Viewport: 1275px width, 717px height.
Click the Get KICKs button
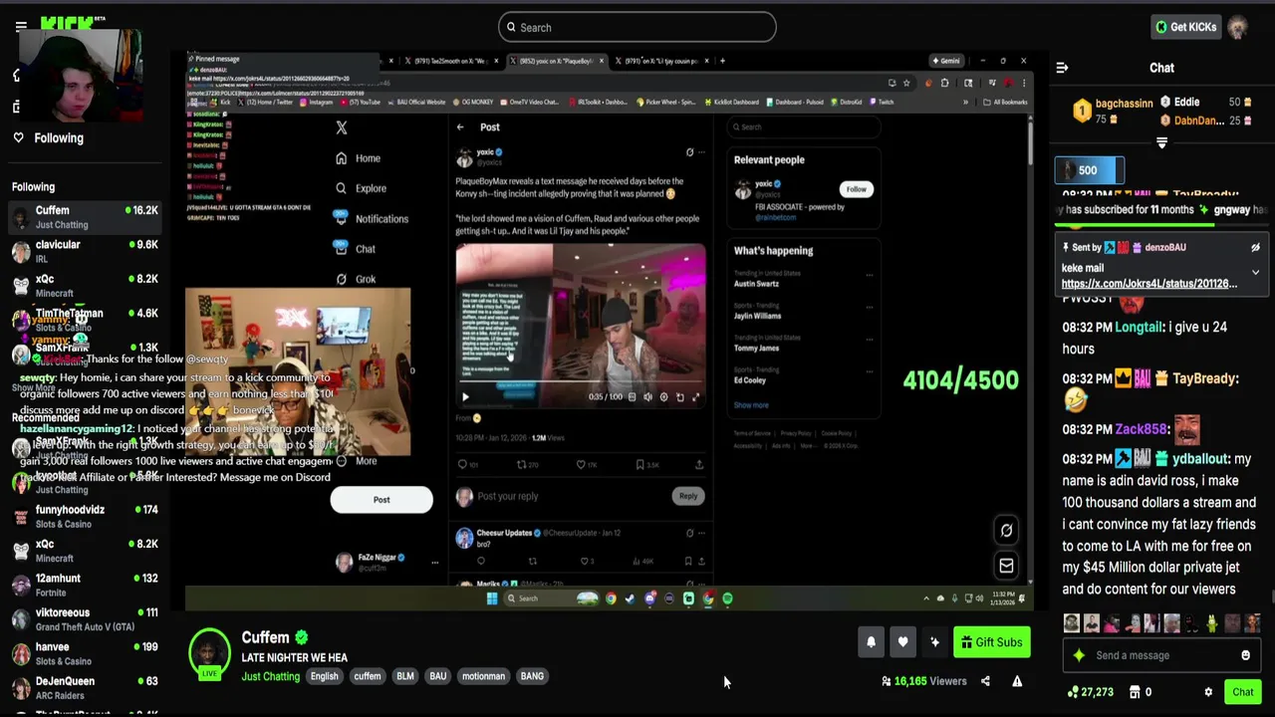tap(1185, 27)
